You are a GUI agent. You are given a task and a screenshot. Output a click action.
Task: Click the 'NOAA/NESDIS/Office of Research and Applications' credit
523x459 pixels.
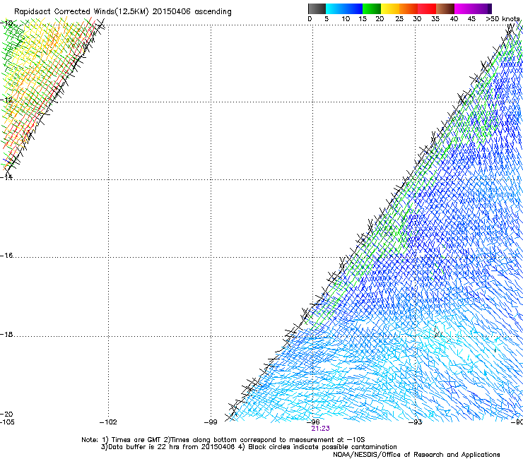pyautogui.click(x=416, y=455)
